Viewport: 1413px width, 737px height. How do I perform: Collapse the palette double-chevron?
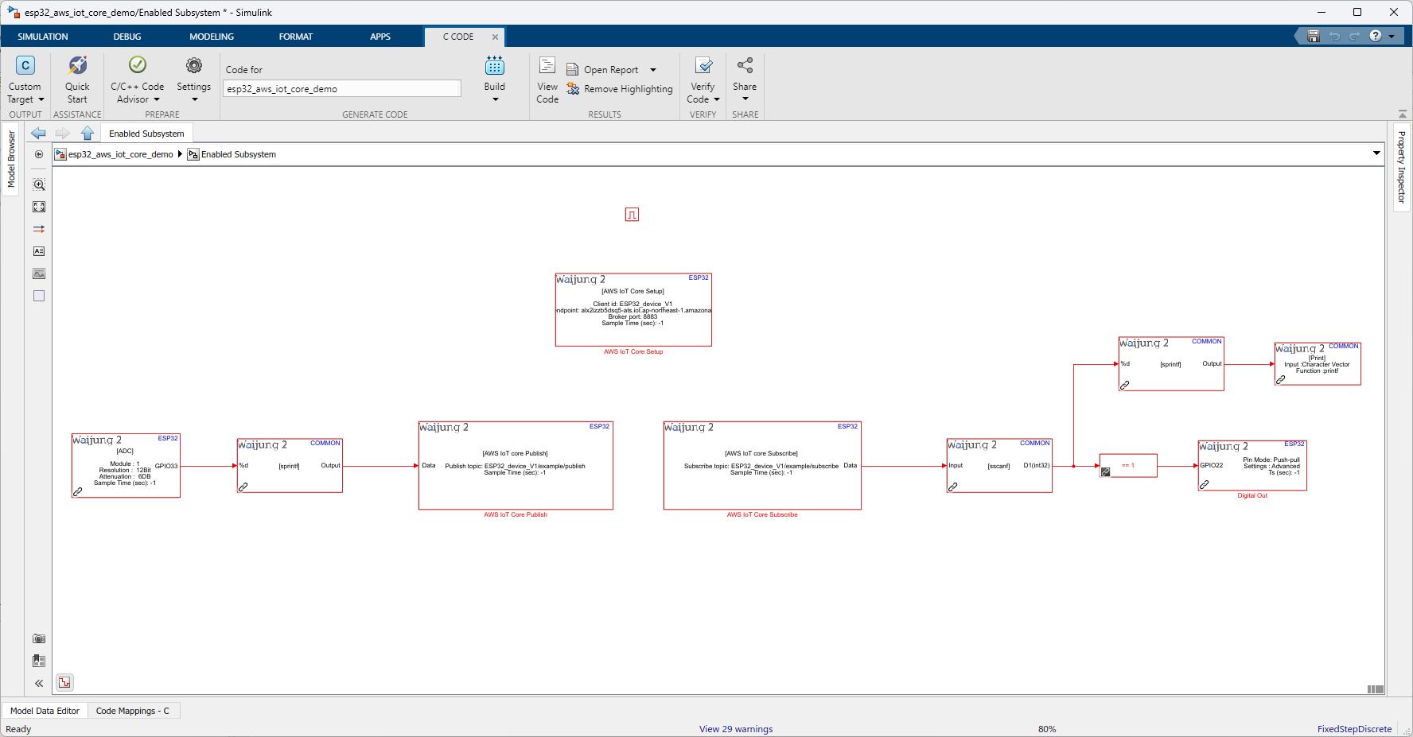click(x=39, y=683)
